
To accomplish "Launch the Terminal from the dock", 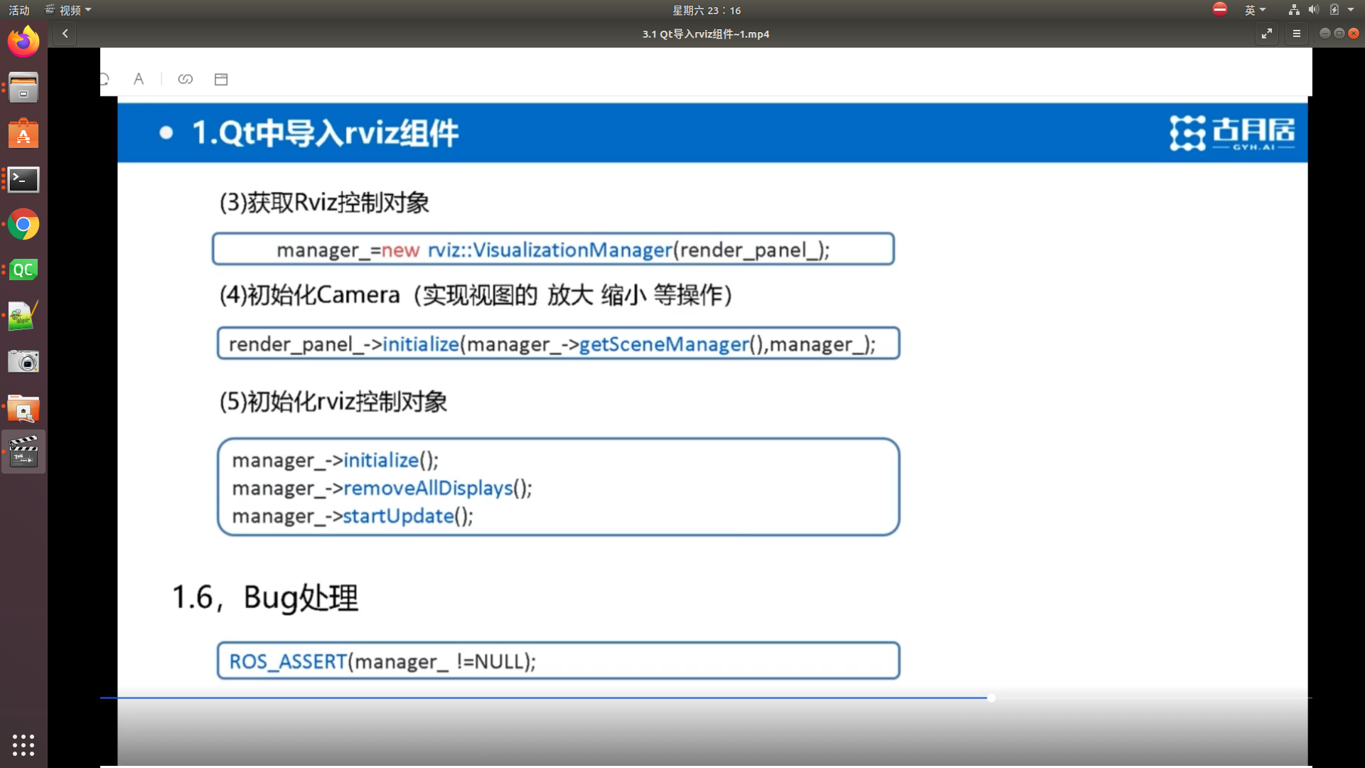I will coord(23,179).
